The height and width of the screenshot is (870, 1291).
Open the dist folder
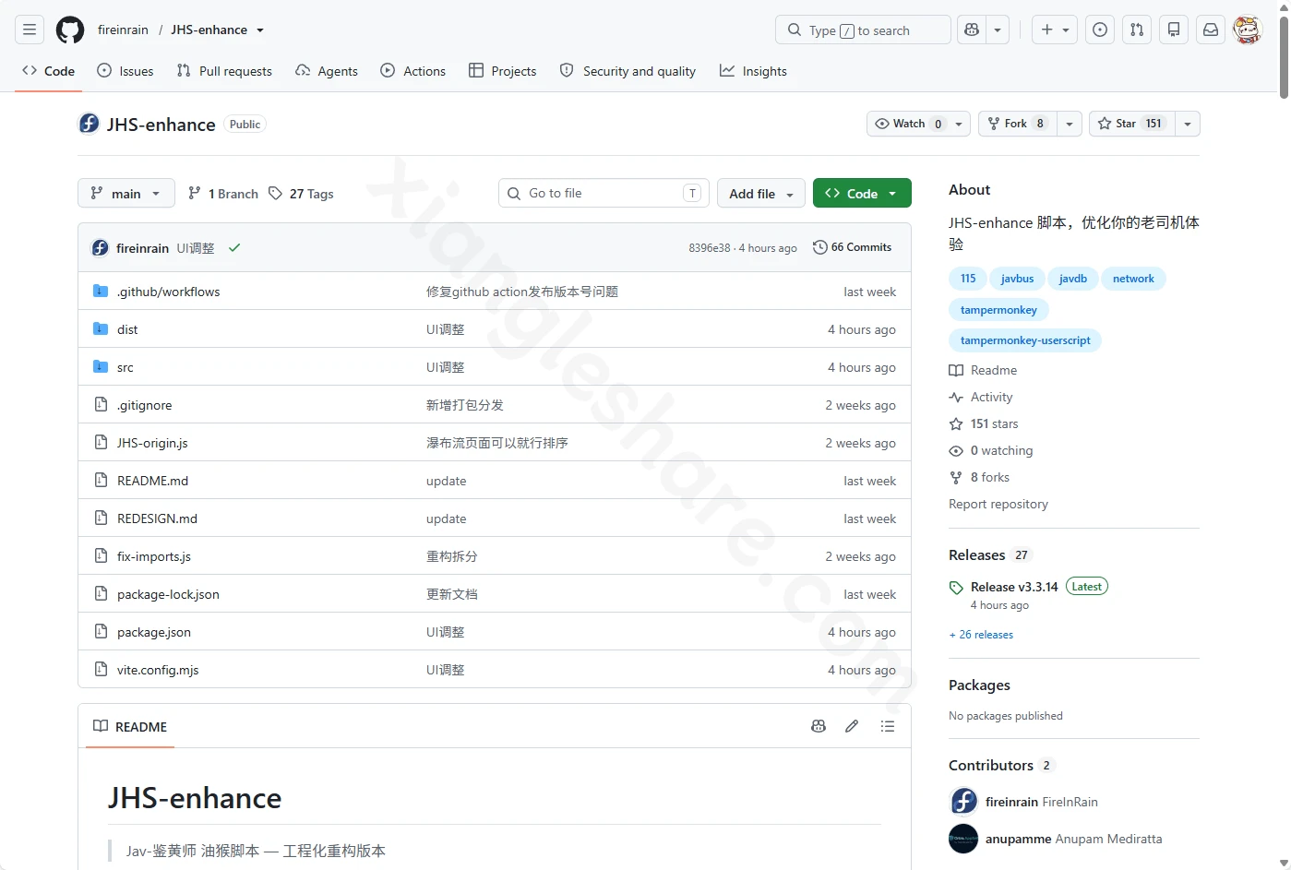(127, 329)
